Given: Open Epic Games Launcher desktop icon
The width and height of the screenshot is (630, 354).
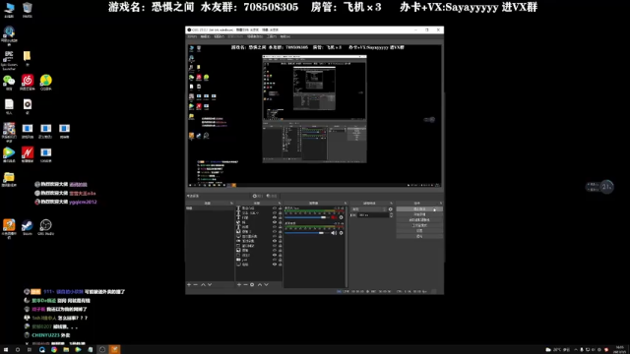Looking at the screenshot, I should [9, 60].
